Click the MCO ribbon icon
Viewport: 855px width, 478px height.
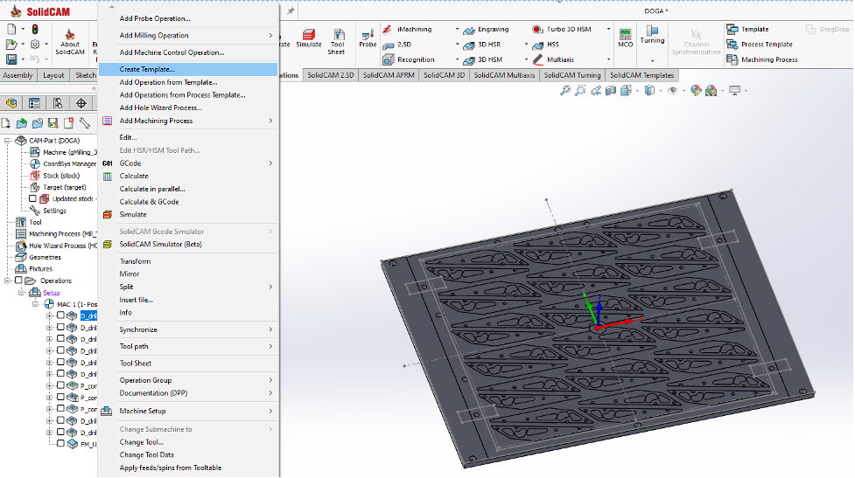click(625, 34)
